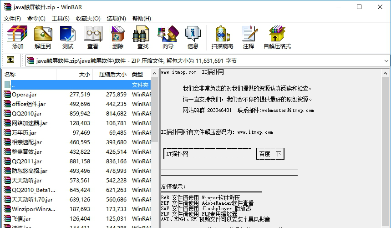Screen dimensions: 391x237
Task: Click the 注释 (Comment) toolbar icon
Action: [249, 34]
